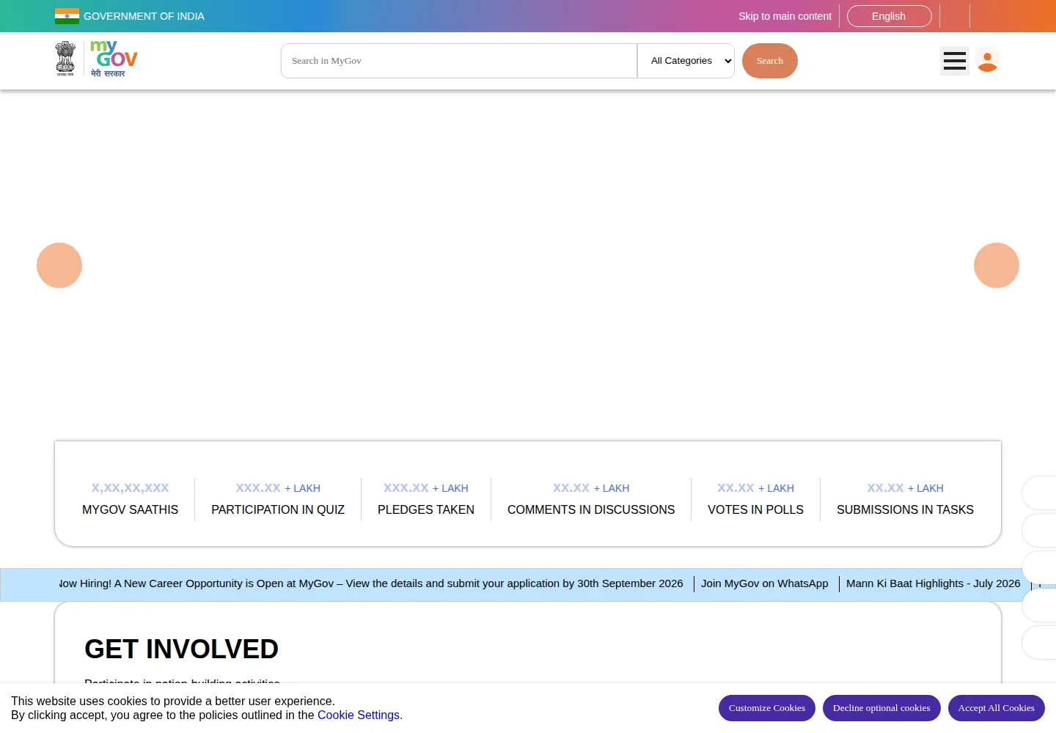Click the English language selector
Screen dimensions: 1056x733
coord(889,16)
